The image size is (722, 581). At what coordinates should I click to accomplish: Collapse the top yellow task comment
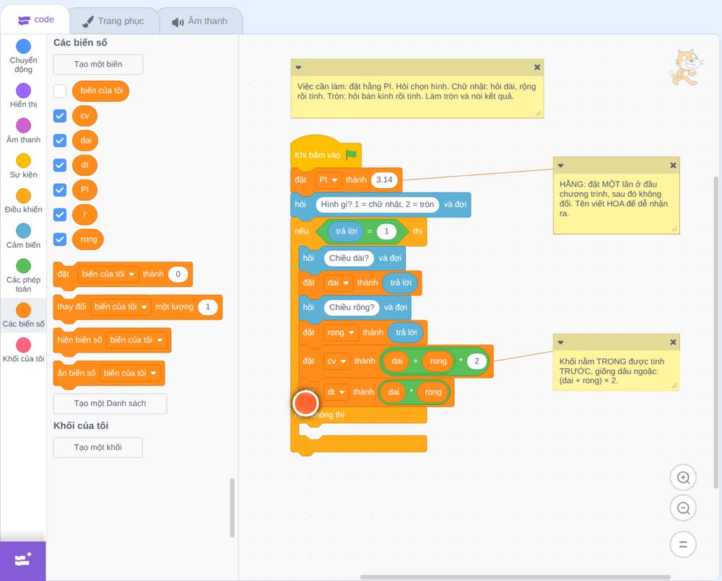click(298, 67)
